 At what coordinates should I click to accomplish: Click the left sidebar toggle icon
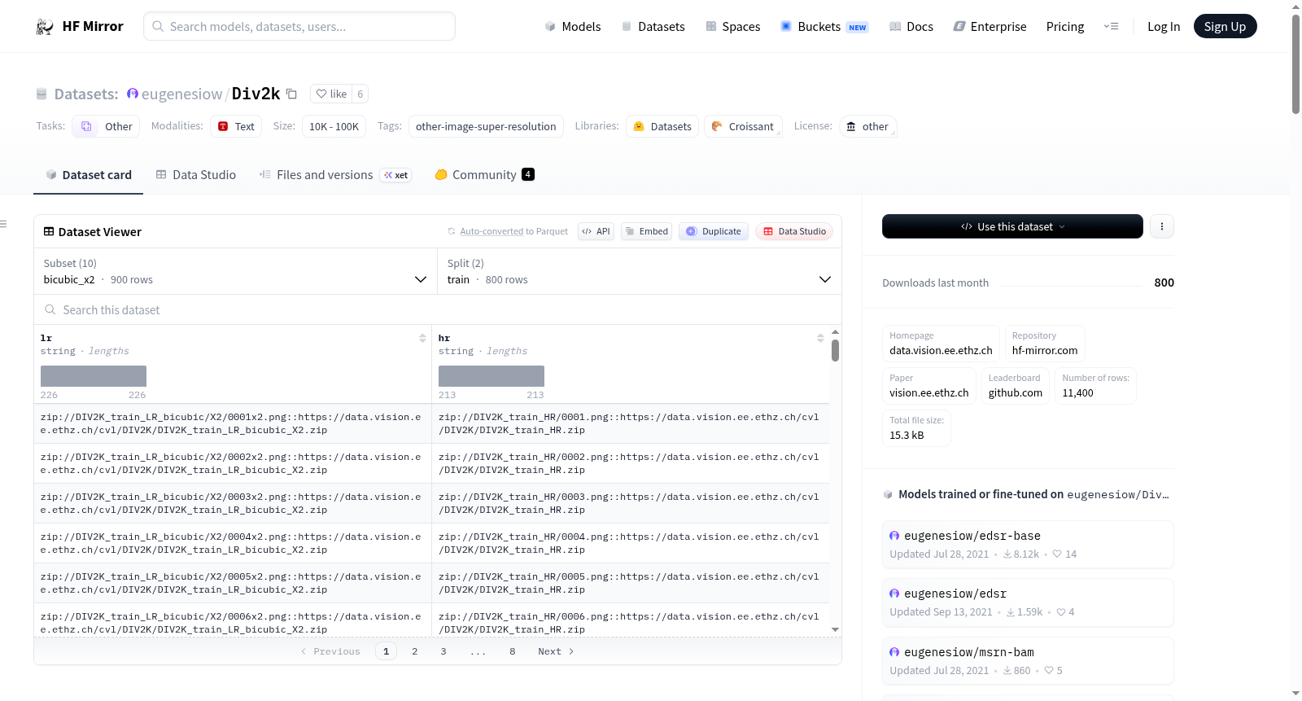3,224
